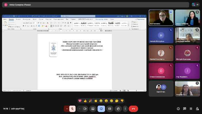Viewport: 202px width, 114px height.
Task: Toggle Italic in Word ribbon
Action: coord(26,26)
